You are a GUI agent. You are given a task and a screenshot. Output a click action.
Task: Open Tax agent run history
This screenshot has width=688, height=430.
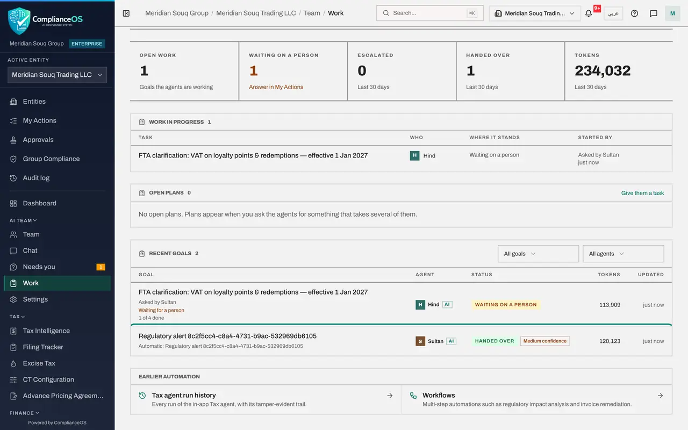coord(266,399)
